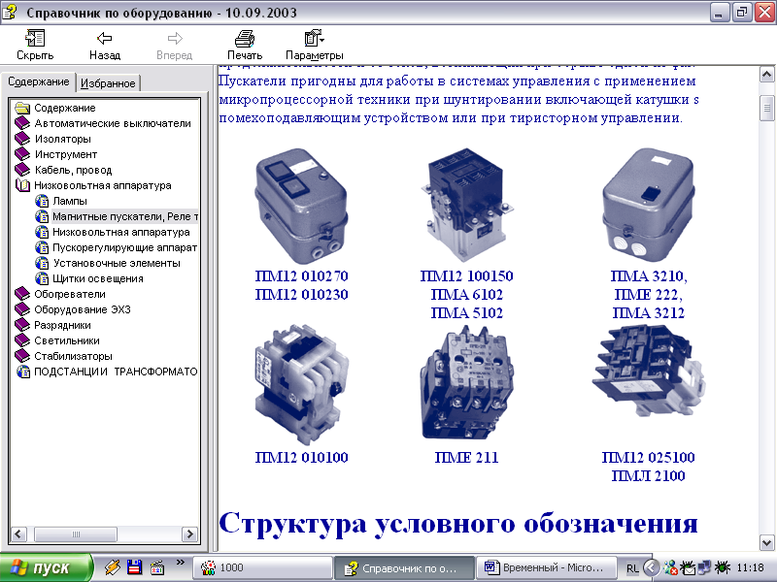777x582 pixels.
Task: Switch to the Содержание tab
Action: (x=38, y=82)
